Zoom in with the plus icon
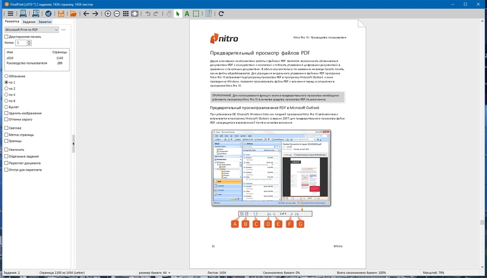The width and height of the screenshot is (487, 278). click(108, 14)
